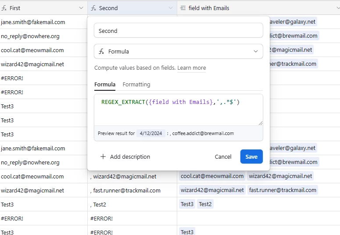
Task: Click the formula icon of First column
Action: point(4,8)
